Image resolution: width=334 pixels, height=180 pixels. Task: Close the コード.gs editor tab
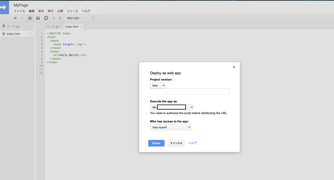[61, 27]
